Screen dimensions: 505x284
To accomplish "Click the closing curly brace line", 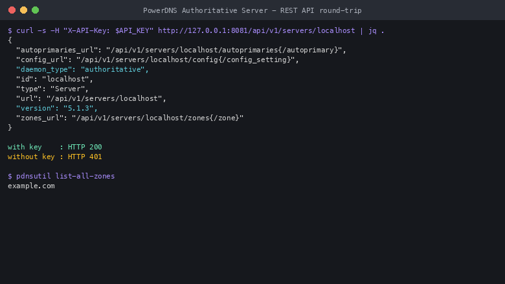I will click(x=10, y=127).
